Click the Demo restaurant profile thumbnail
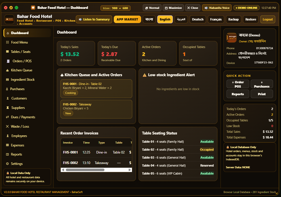The height and width of the screenshot is (197, 281). (x=232, y=38)
